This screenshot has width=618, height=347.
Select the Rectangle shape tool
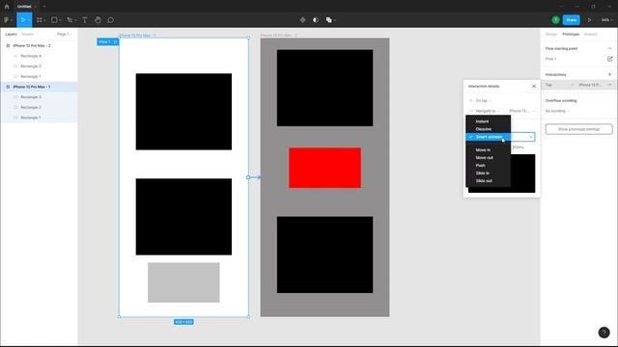click(54, 20)
